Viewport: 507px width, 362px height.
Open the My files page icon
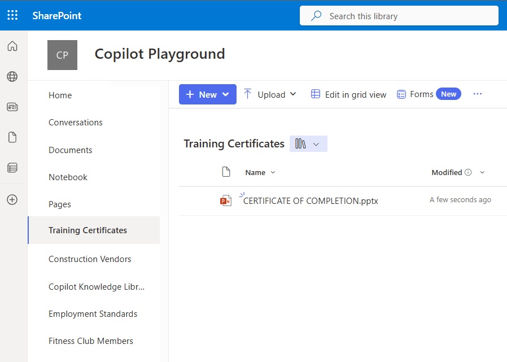point(12,137)
